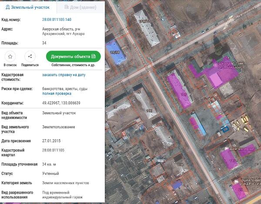Image resolution: width=261 pixels, height=204 pixels.
Task: Open заказать справку на дату link
Action: (64, 75)
